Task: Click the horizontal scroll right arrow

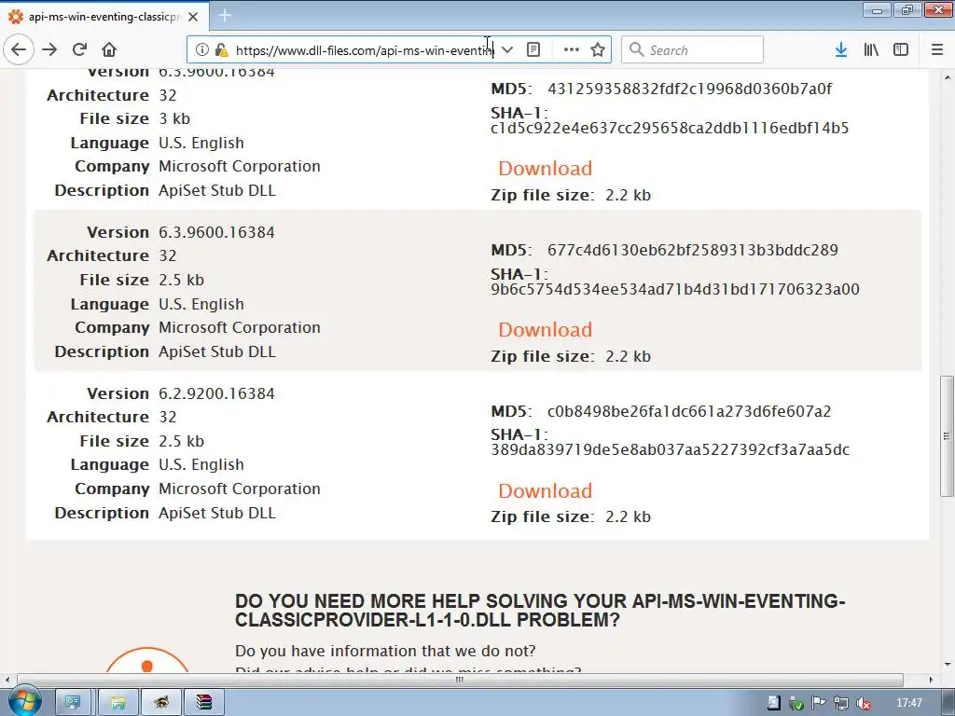Action: pos(932,680)
